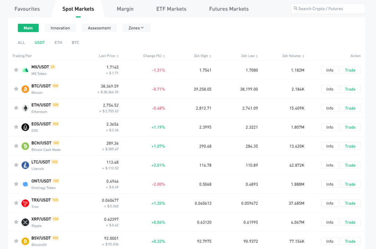The image size is (376, 249).
Task: Click Trade for MX/USDT
Action: (x=350, y=70)
